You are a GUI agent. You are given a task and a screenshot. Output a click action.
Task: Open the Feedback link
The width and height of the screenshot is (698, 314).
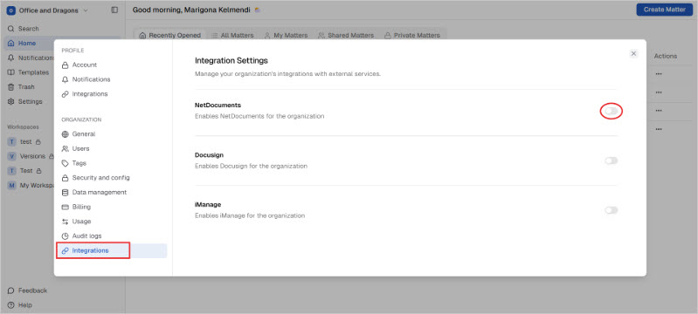[28, 290]
